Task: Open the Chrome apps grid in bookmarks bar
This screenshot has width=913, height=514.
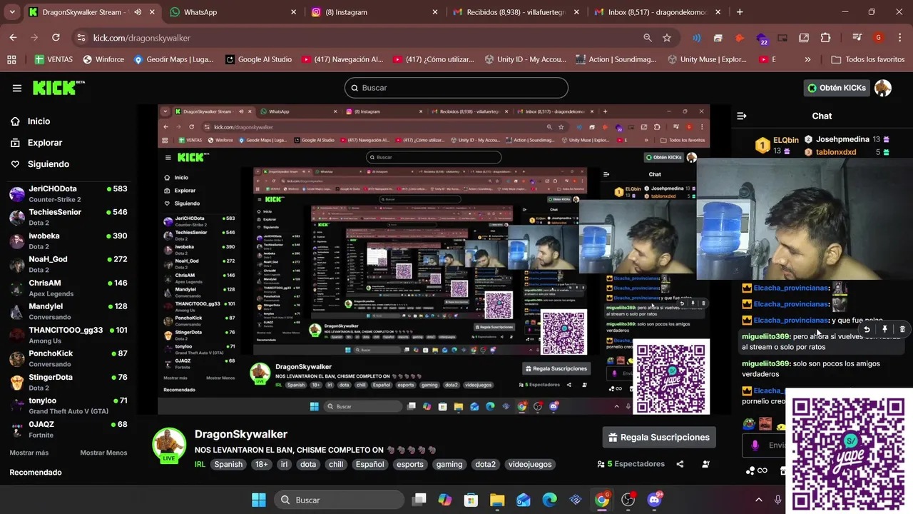Action: click(11, 59)
